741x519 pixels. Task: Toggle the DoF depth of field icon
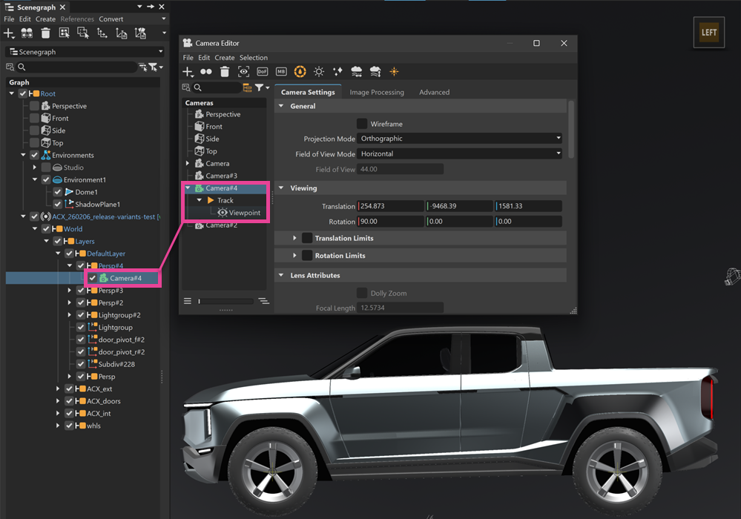(x=263, y=72)
